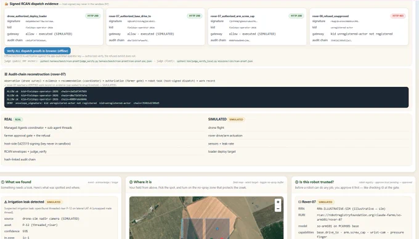419x239 pixels.
Task: Click 'loader deploy target' row
Action: tap(309, 152)
